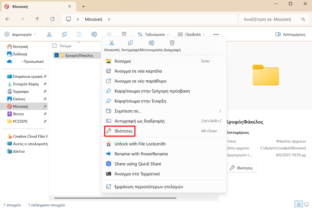The image size is (312, 208).
Task: Open Συλλογή in the sidebar
Action: (17, 54)
